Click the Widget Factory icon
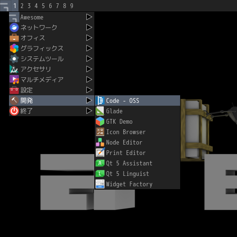The width and height of the screenshot is (237, 237). pos(100,184)
